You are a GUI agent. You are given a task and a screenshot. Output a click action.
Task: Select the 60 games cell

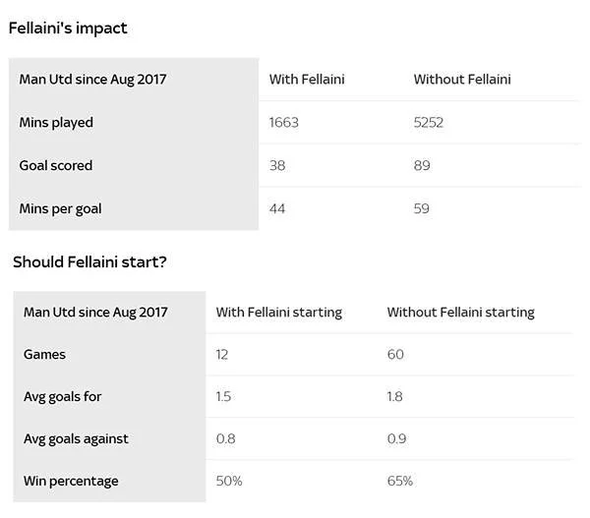395,355
